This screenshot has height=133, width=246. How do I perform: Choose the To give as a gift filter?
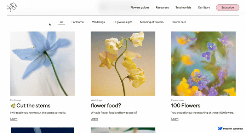pyautogui.click(x=122, y=22)
